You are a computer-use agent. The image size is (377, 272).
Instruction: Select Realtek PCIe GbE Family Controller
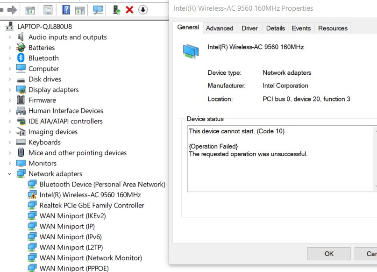92,205
